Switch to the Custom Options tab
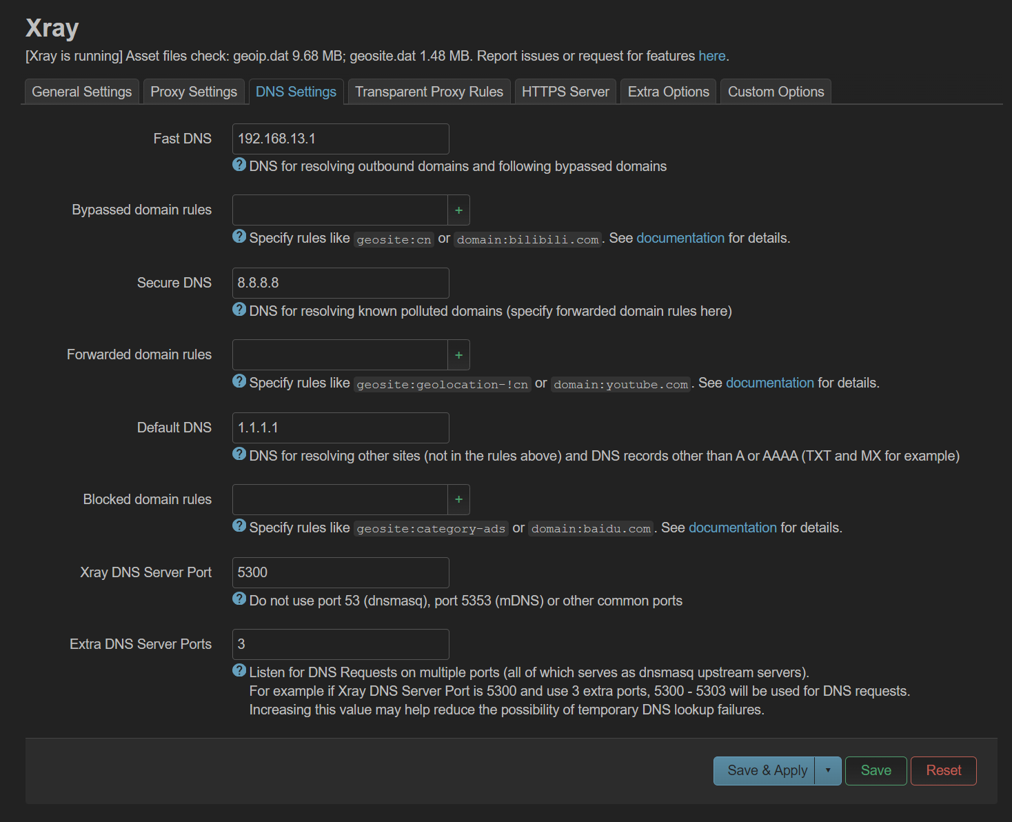This screenshot has width=1012, height=822. [776, 92]
